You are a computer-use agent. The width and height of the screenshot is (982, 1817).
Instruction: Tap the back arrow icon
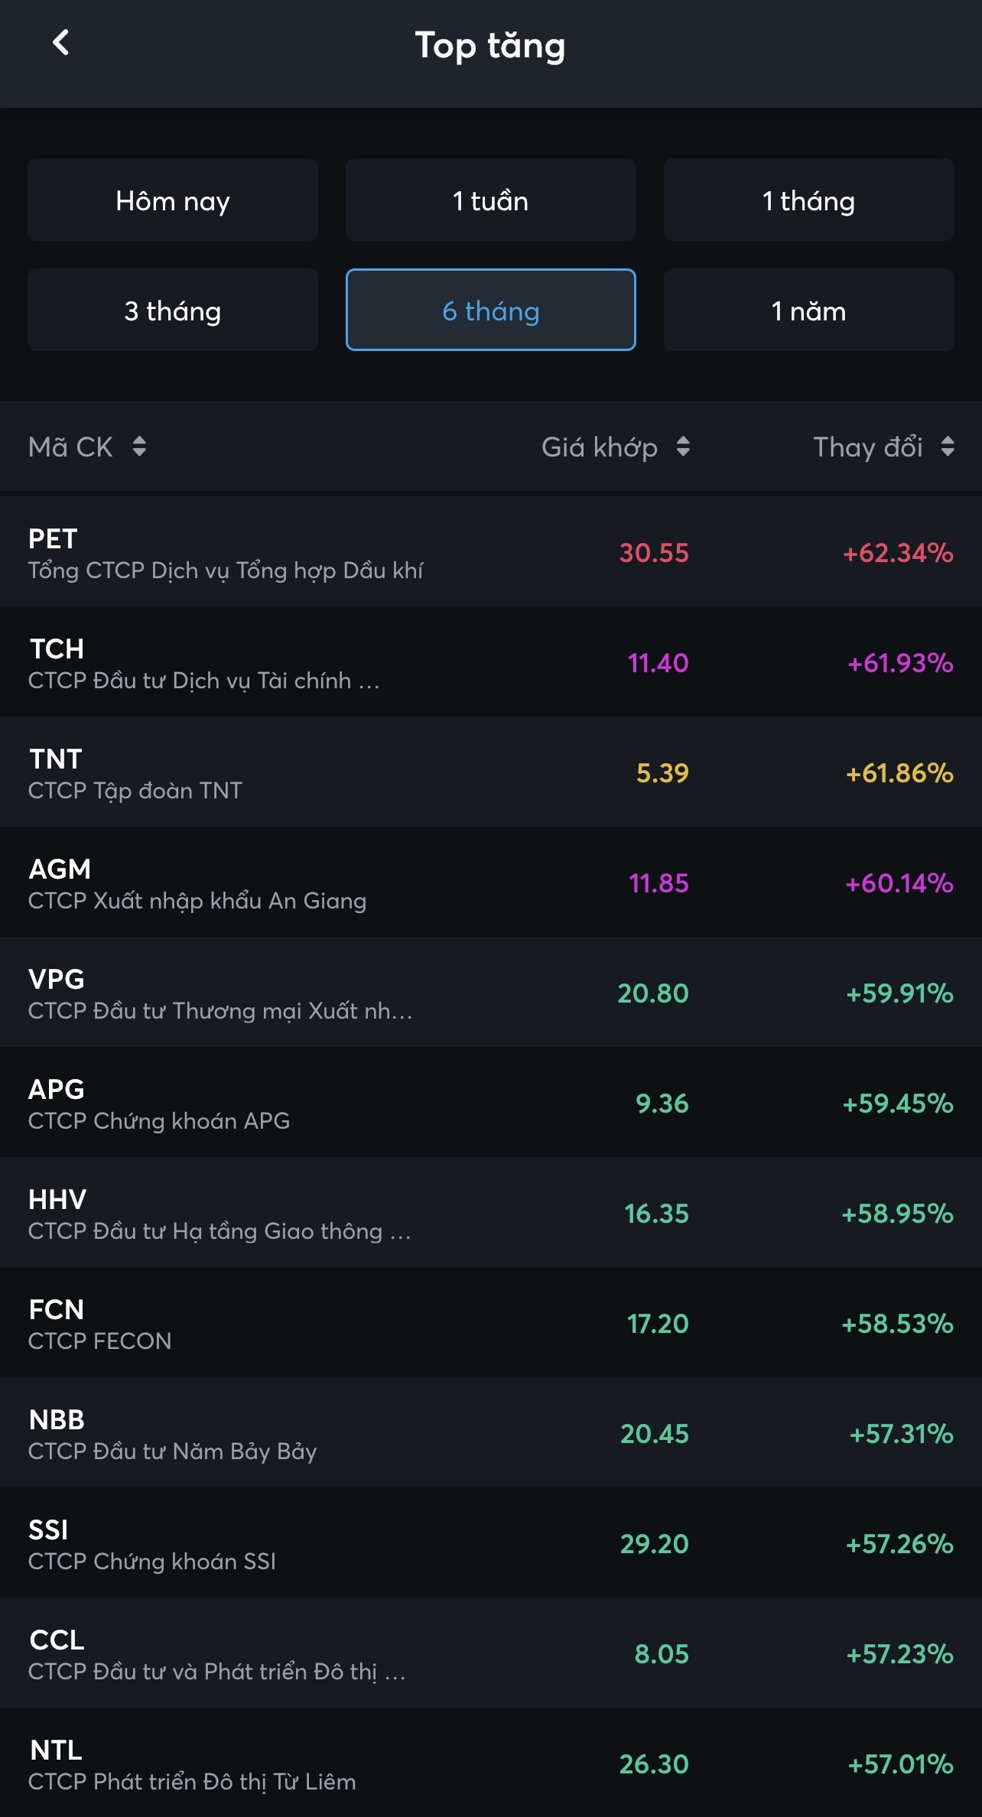point(60,43)
